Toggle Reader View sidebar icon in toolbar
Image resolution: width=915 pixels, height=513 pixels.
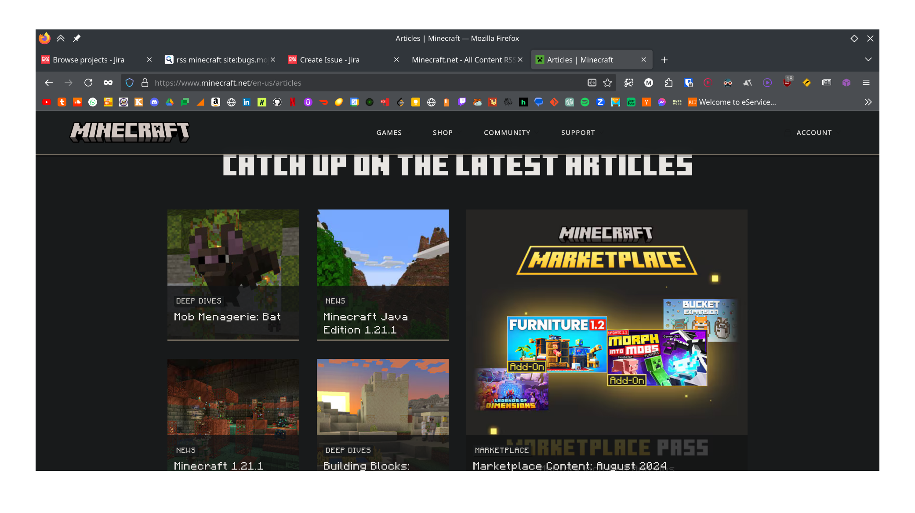[x=827, y=83]
